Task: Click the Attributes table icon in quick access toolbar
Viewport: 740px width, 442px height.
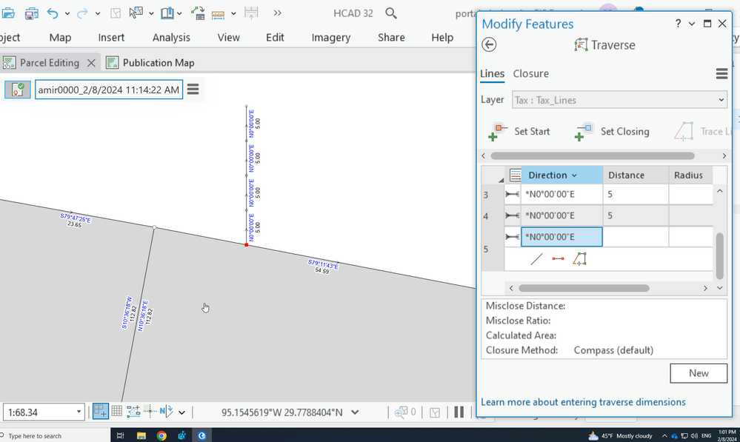Action: (x=198, y=13)
